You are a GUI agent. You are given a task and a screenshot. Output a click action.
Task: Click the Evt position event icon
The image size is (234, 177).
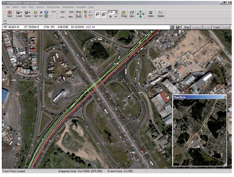(41, 14)
